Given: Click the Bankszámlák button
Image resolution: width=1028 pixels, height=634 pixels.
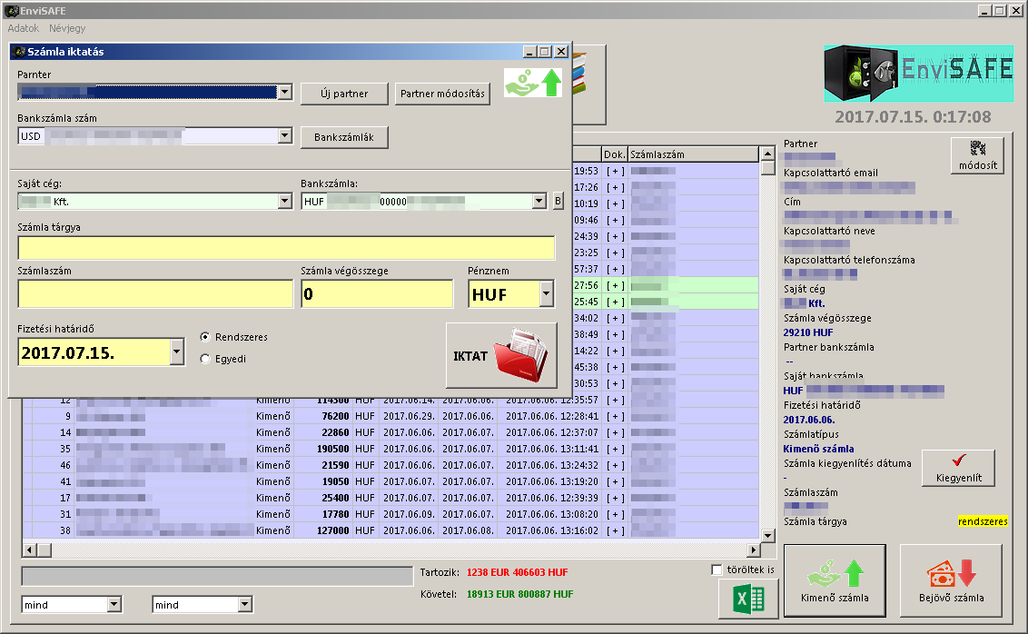Looking at the screenshot, I should (344, 137).
